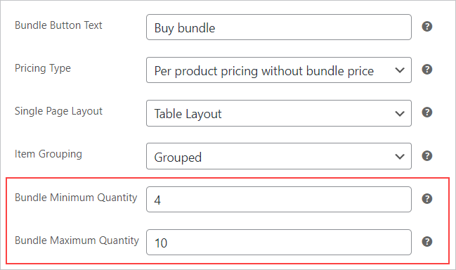Screen dimensions: 456x270
Task: Click the 'Item Grouping' label
Action: click(x=48, y=154)
